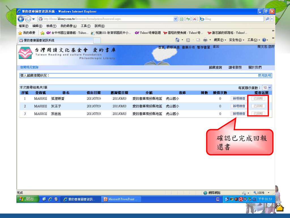Log out using the 登出 link
290x218 pixels.
(216, 47)
